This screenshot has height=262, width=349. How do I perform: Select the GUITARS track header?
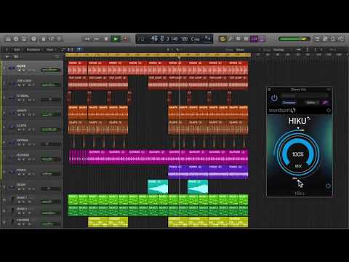[31, 157]
